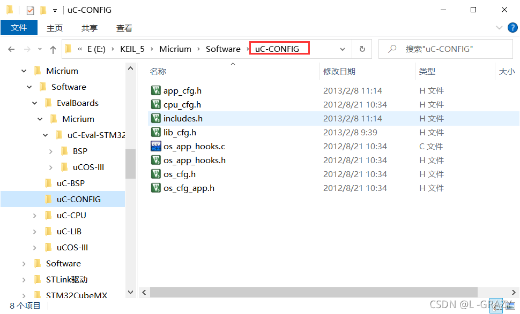The height and width of the screenshot is (314, 520).
Task: Select the root-level uCOS-III folder in tree
Action: click(x=72, y=247)
